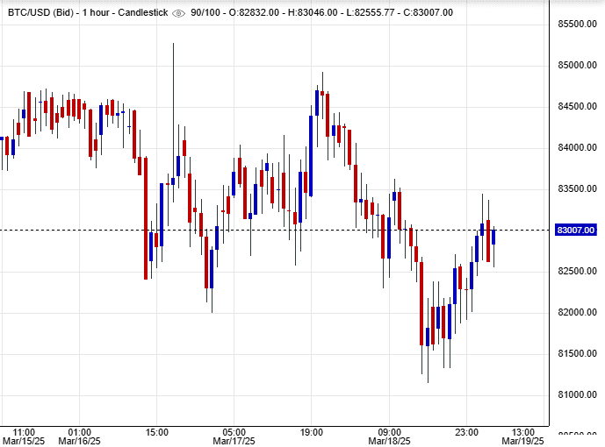Click the 15:00 time axis label
Image resolution: width=605 pixels, height=447 pixels.
click(x=156, y=432)
